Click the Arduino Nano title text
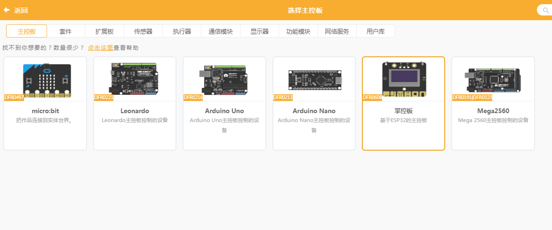This screenshot has height=230, width=552. (314, 111)
